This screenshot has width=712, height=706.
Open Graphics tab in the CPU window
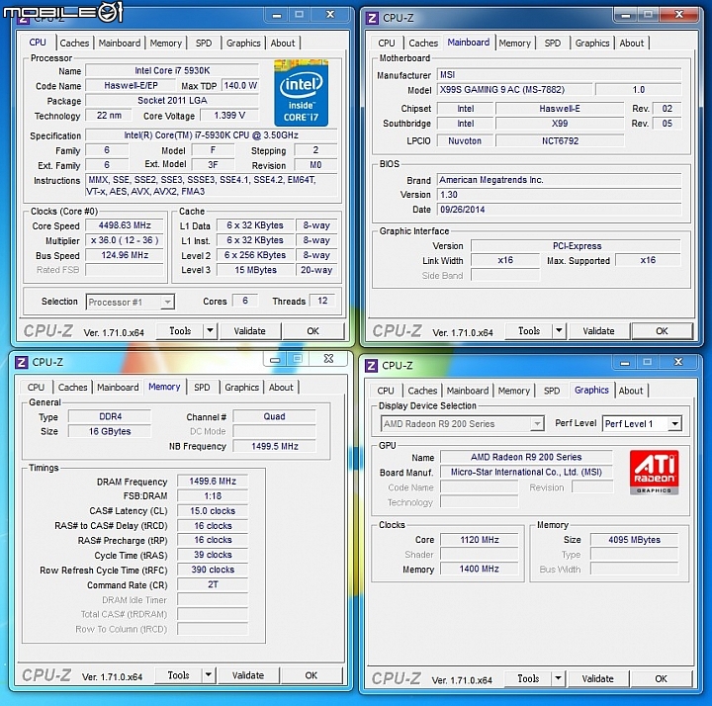(243, 44)
